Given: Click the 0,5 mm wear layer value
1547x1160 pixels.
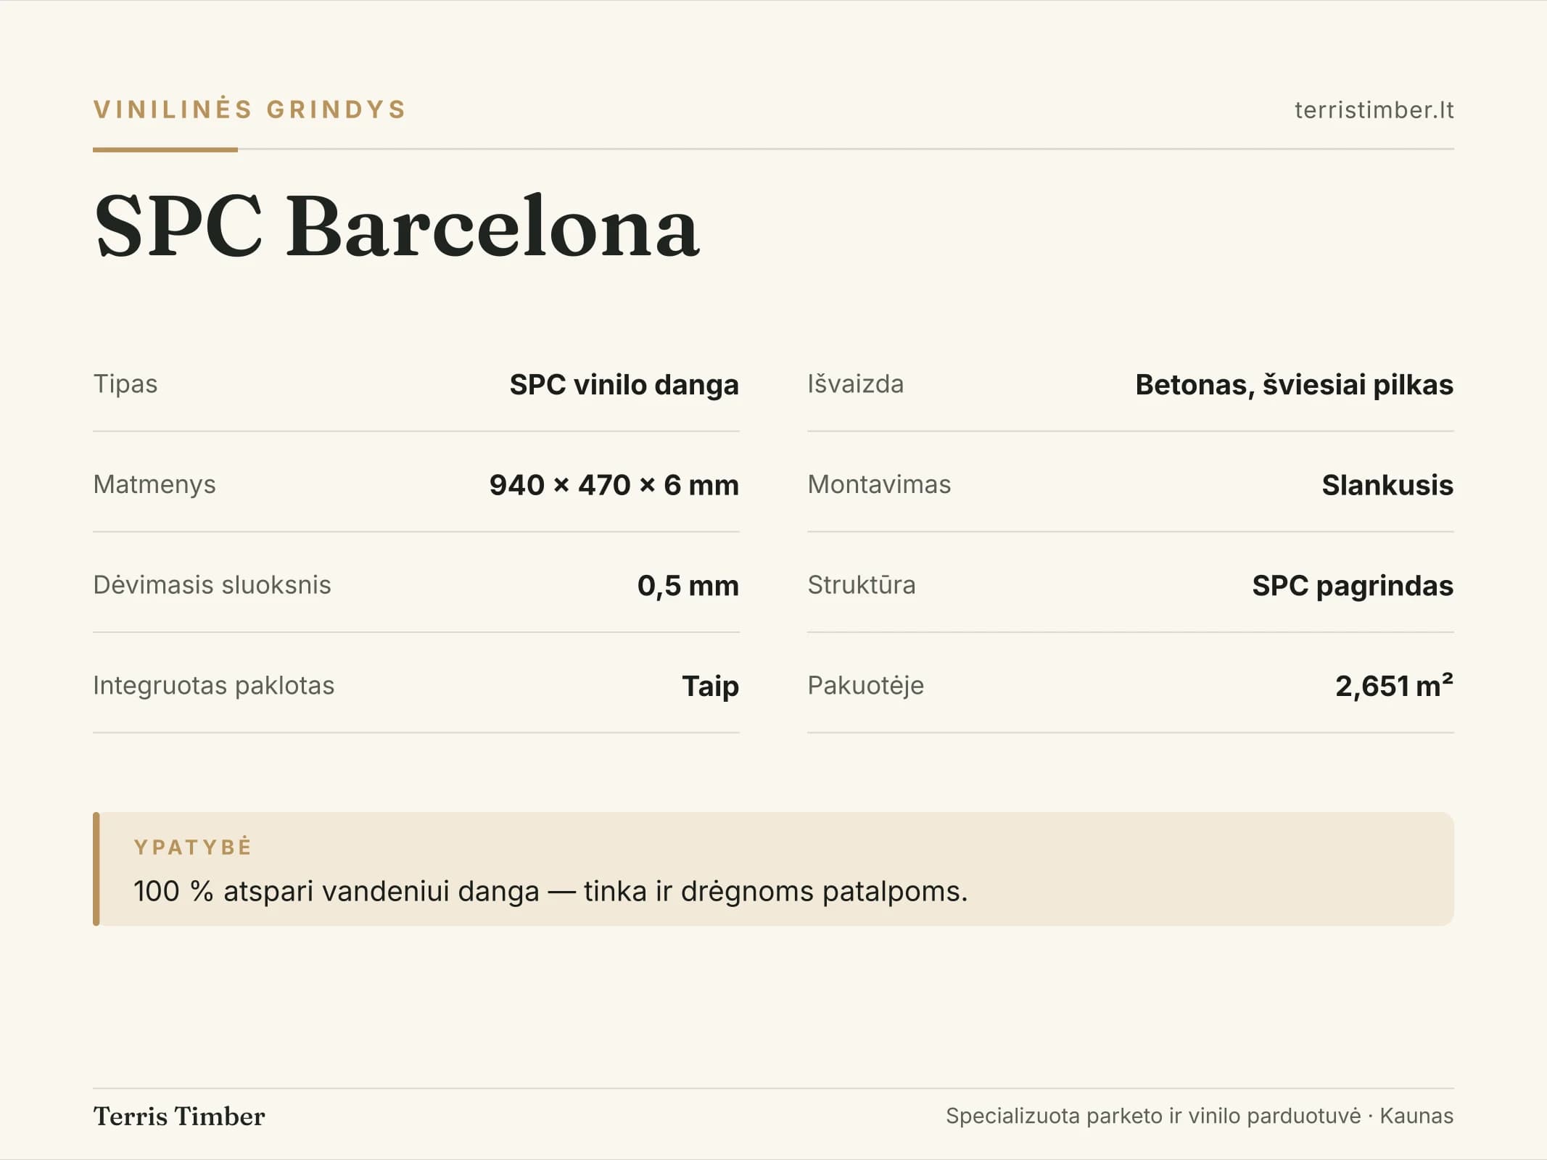Looking at the screenshot, I should 688,586.
